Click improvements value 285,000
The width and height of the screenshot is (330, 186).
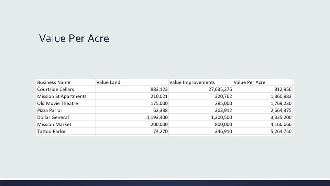coord(223,103)
